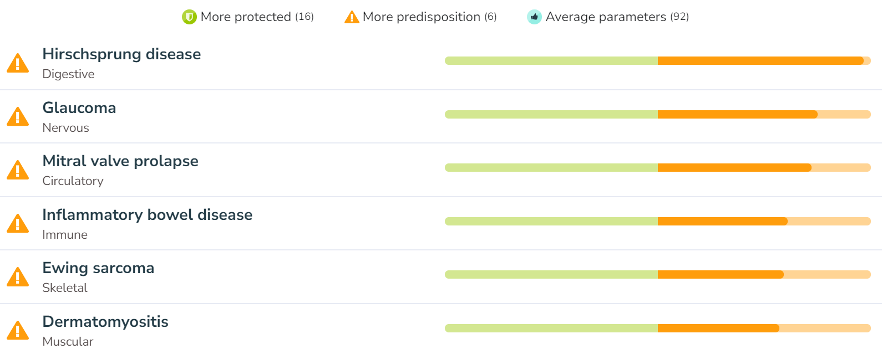Image resolution: width=882 pixels, height=349 pixels.
Task: Filter by Average parameters (92)
Action: click(608, 17)
